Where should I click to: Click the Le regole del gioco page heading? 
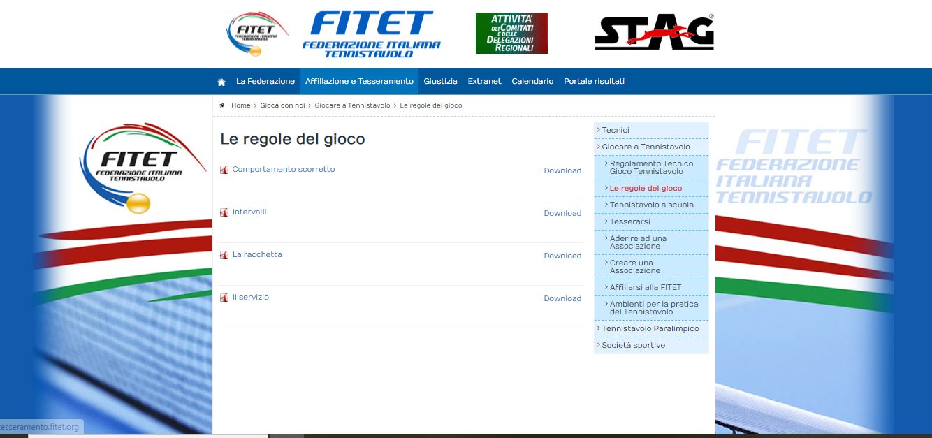coord(293,139)
